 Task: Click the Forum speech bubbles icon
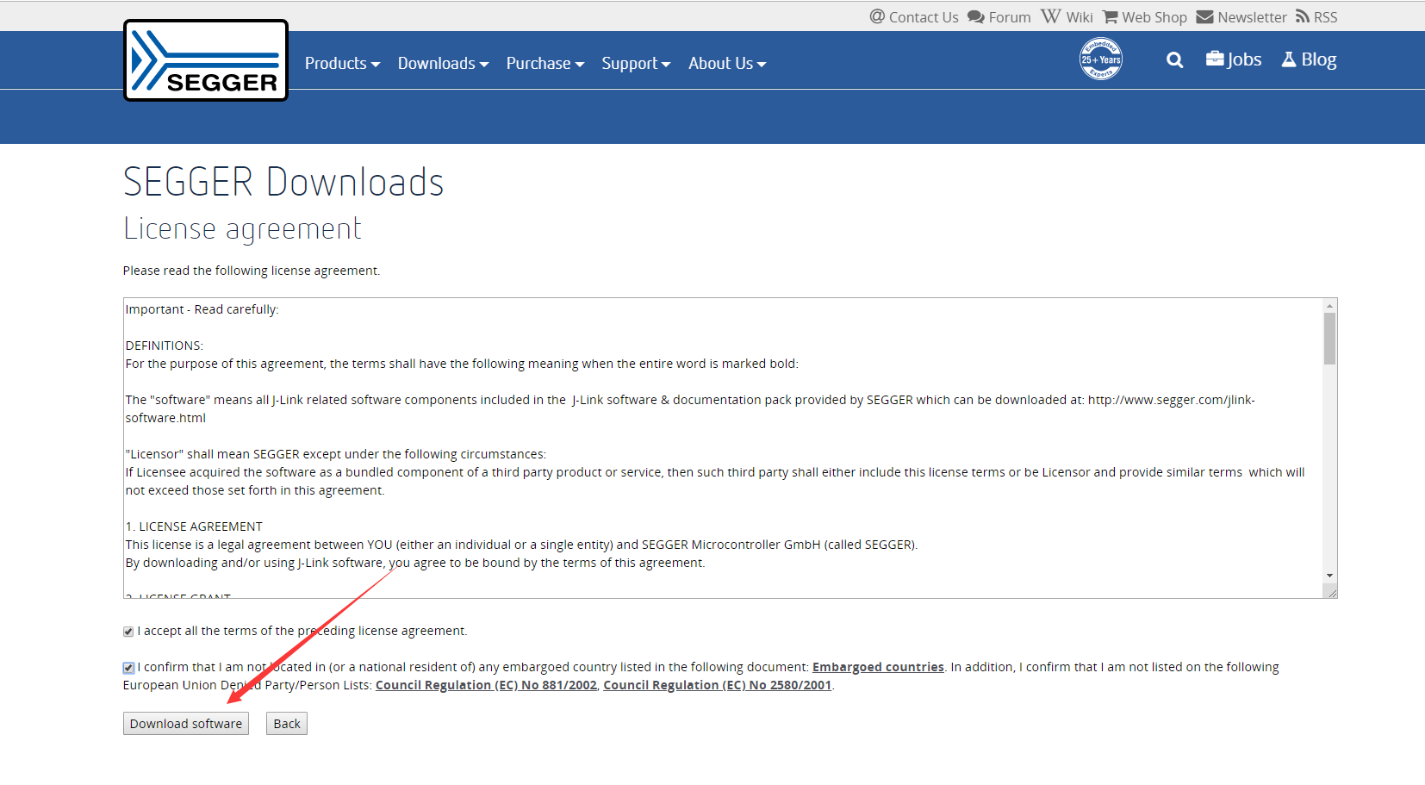pyautogui.click(x=976, y=17)
